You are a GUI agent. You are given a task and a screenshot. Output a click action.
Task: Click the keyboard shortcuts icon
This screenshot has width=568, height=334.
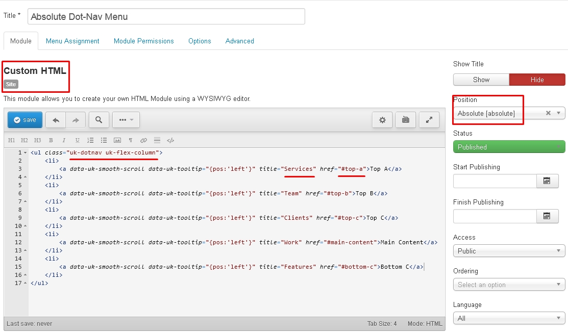point(406,120)
